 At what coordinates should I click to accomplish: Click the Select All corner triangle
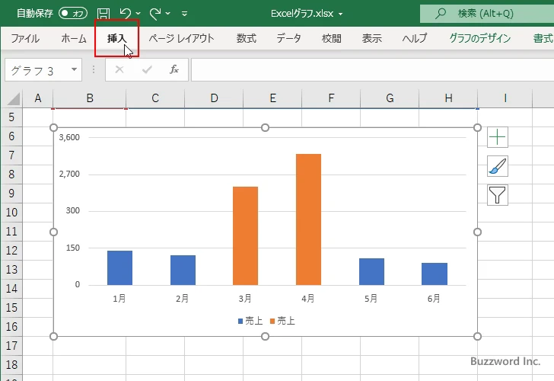pos(12,98)
